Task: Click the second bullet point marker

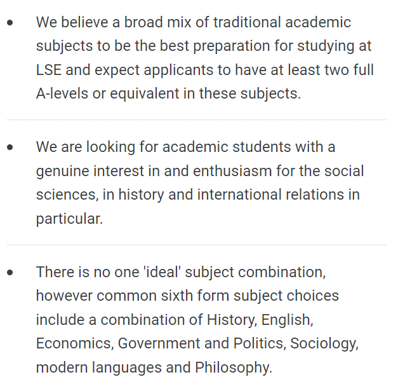Action: point(10,147)
